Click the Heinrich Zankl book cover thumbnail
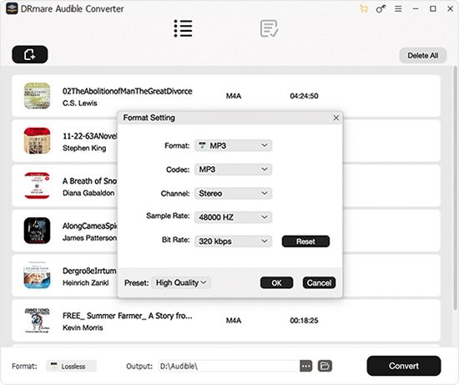The width and height of the screenshot is (459, 385). click(37, 275)
